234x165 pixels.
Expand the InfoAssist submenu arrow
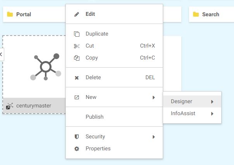[x=212, y=114]
